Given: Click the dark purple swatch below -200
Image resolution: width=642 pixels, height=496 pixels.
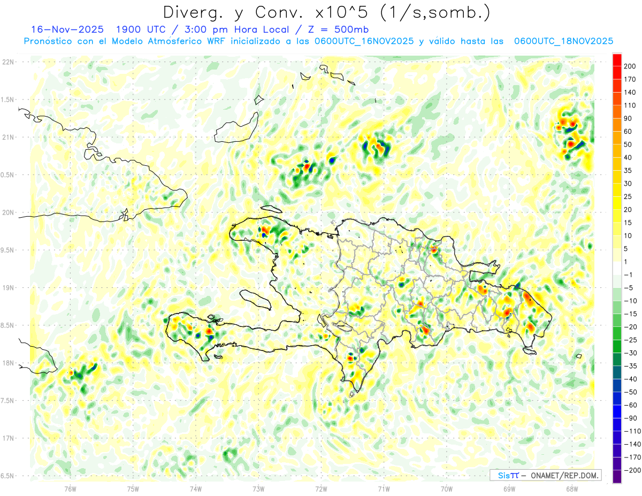Looking at the screenshot, I should pos(617,477).
